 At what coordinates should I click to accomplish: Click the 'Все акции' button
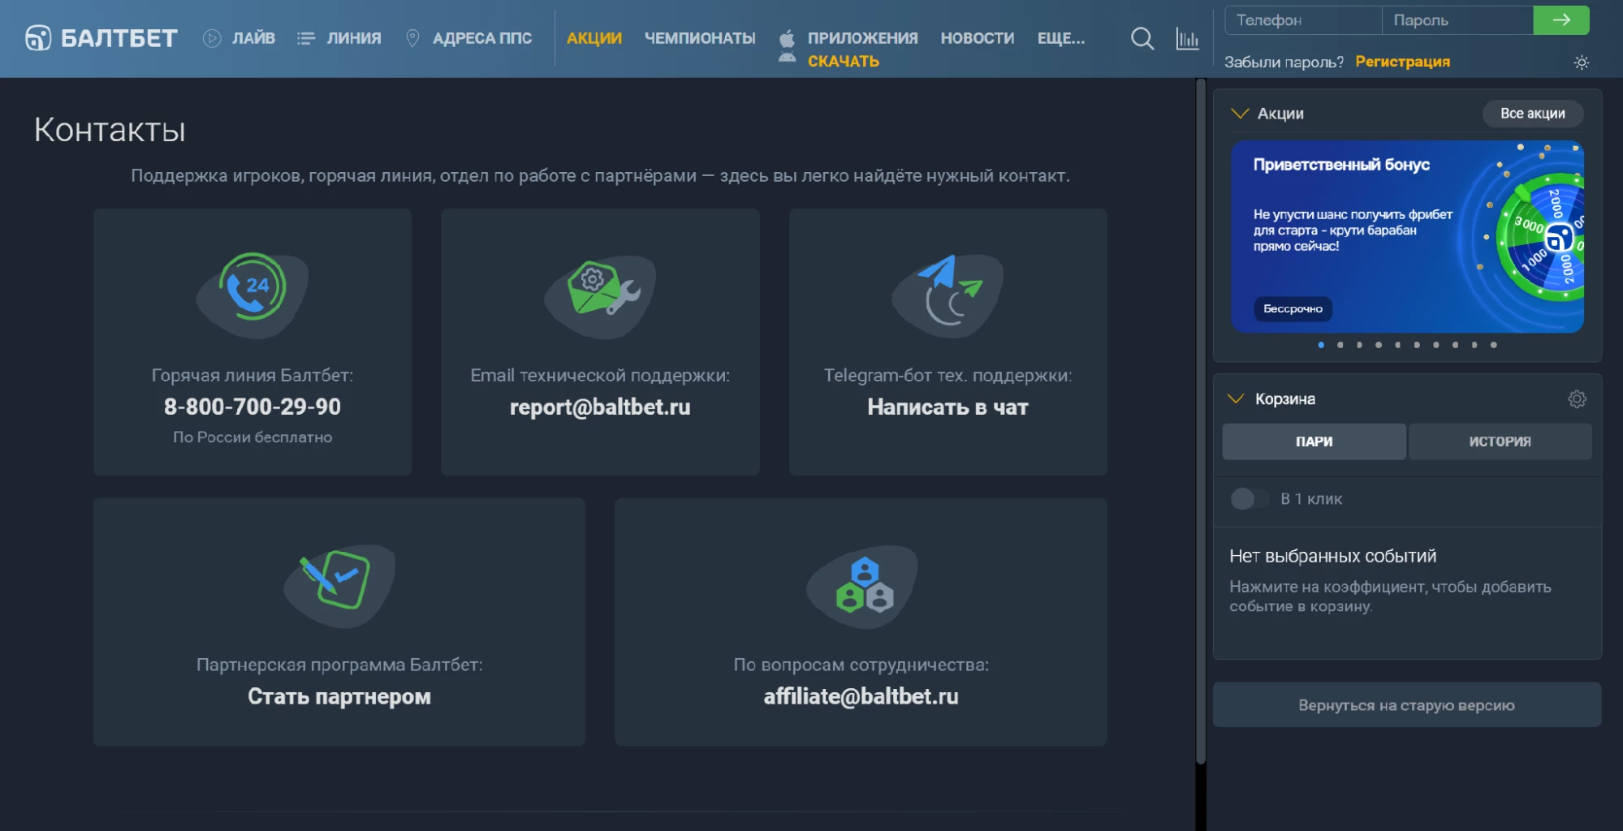pyautogui.click(x=1532, y=114)
